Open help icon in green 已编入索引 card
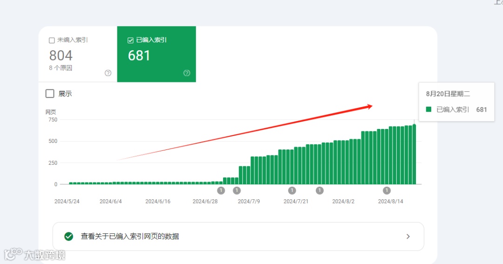The width and height of the screenshot is (503, 264). 187,73
